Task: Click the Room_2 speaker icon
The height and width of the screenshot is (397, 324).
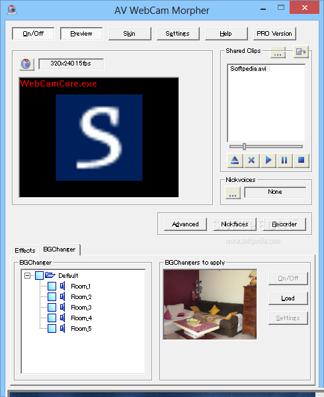Action: (x=62, y=296)
